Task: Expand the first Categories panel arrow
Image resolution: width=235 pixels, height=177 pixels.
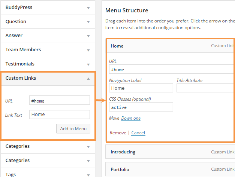Action: [88, 147]
